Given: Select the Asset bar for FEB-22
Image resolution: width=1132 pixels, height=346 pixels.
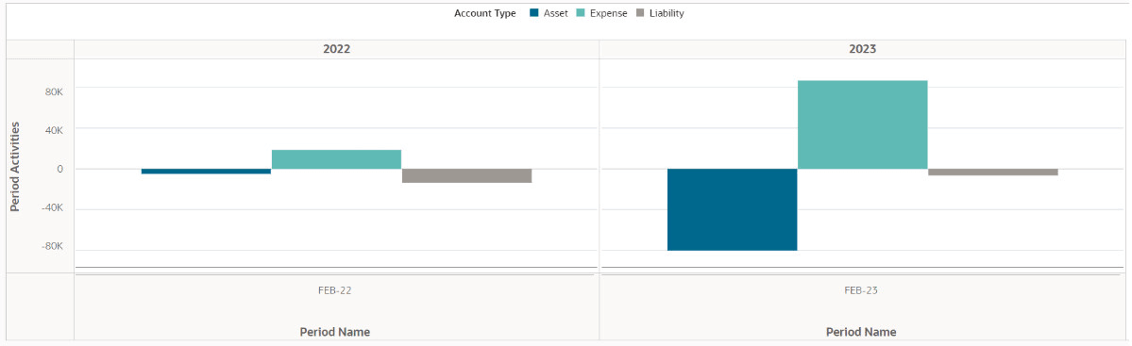Looking at the screenshot, I should click(x=206, y=172).
